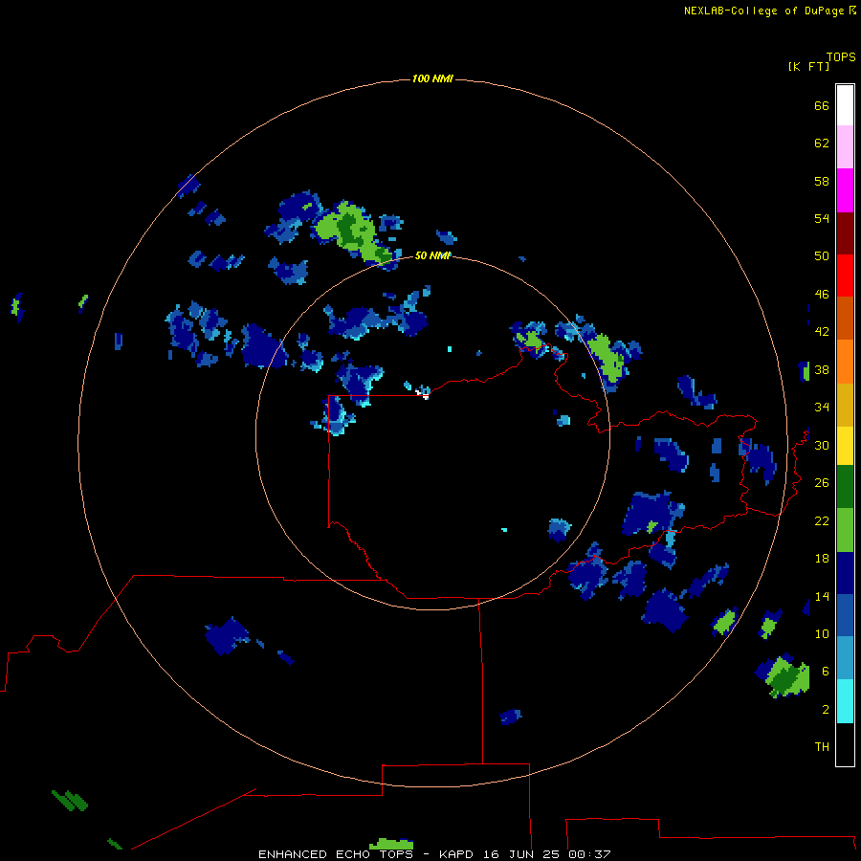Click the KAPD station identifier text
The image size is (861, 861).
[x=458, y=854]
